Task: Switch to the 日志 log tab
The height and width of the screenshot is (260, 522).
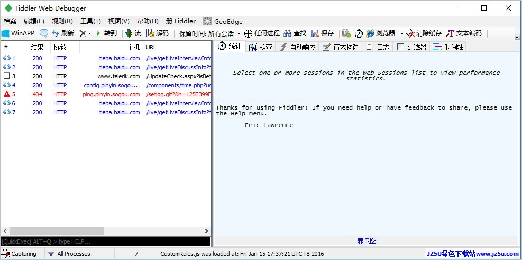Action: (378, 47)
